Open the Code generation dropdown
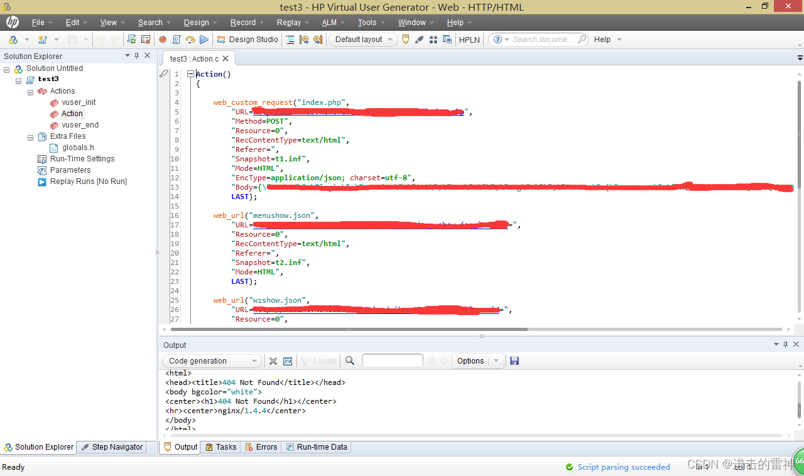The width and height of the screenshot is (804, 476). coord(212,361)
